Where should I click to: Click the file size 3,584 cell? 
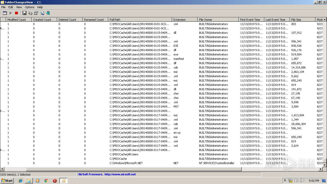coord(295,107)
